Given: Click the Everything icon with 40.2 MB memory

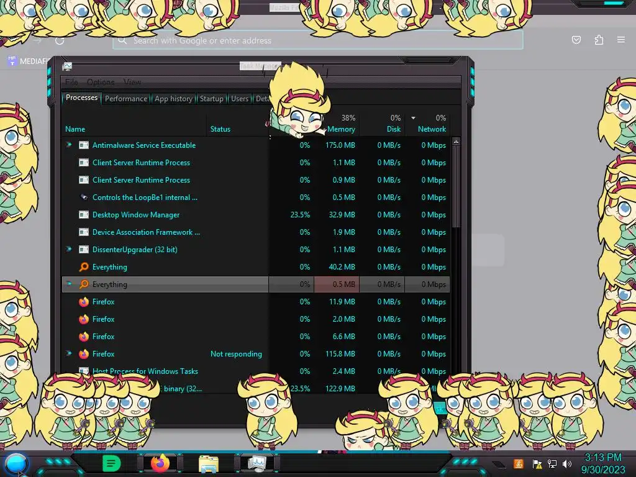Looking at the screenshot, I should pos(84,267).
